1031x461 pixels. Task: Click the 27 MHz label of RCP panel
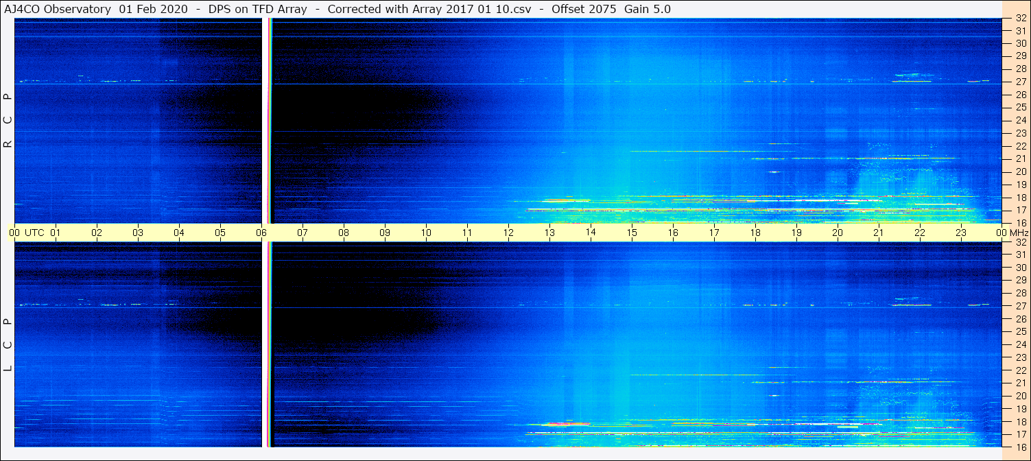pyautogui.click(x=1021, y=82)
